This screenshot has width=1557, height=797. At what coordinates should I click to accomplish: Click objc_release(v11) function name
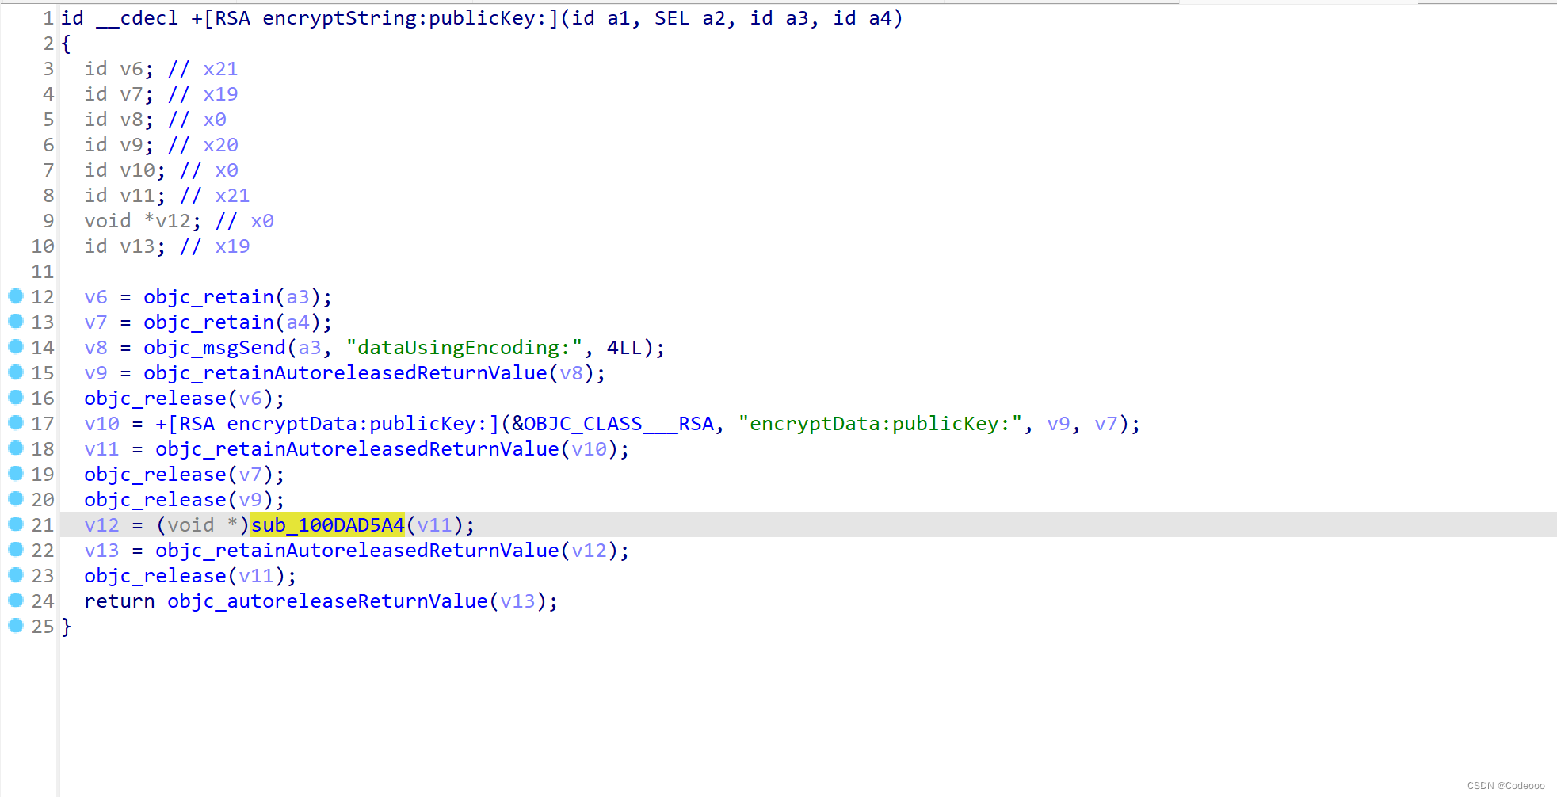coord(155,576)
